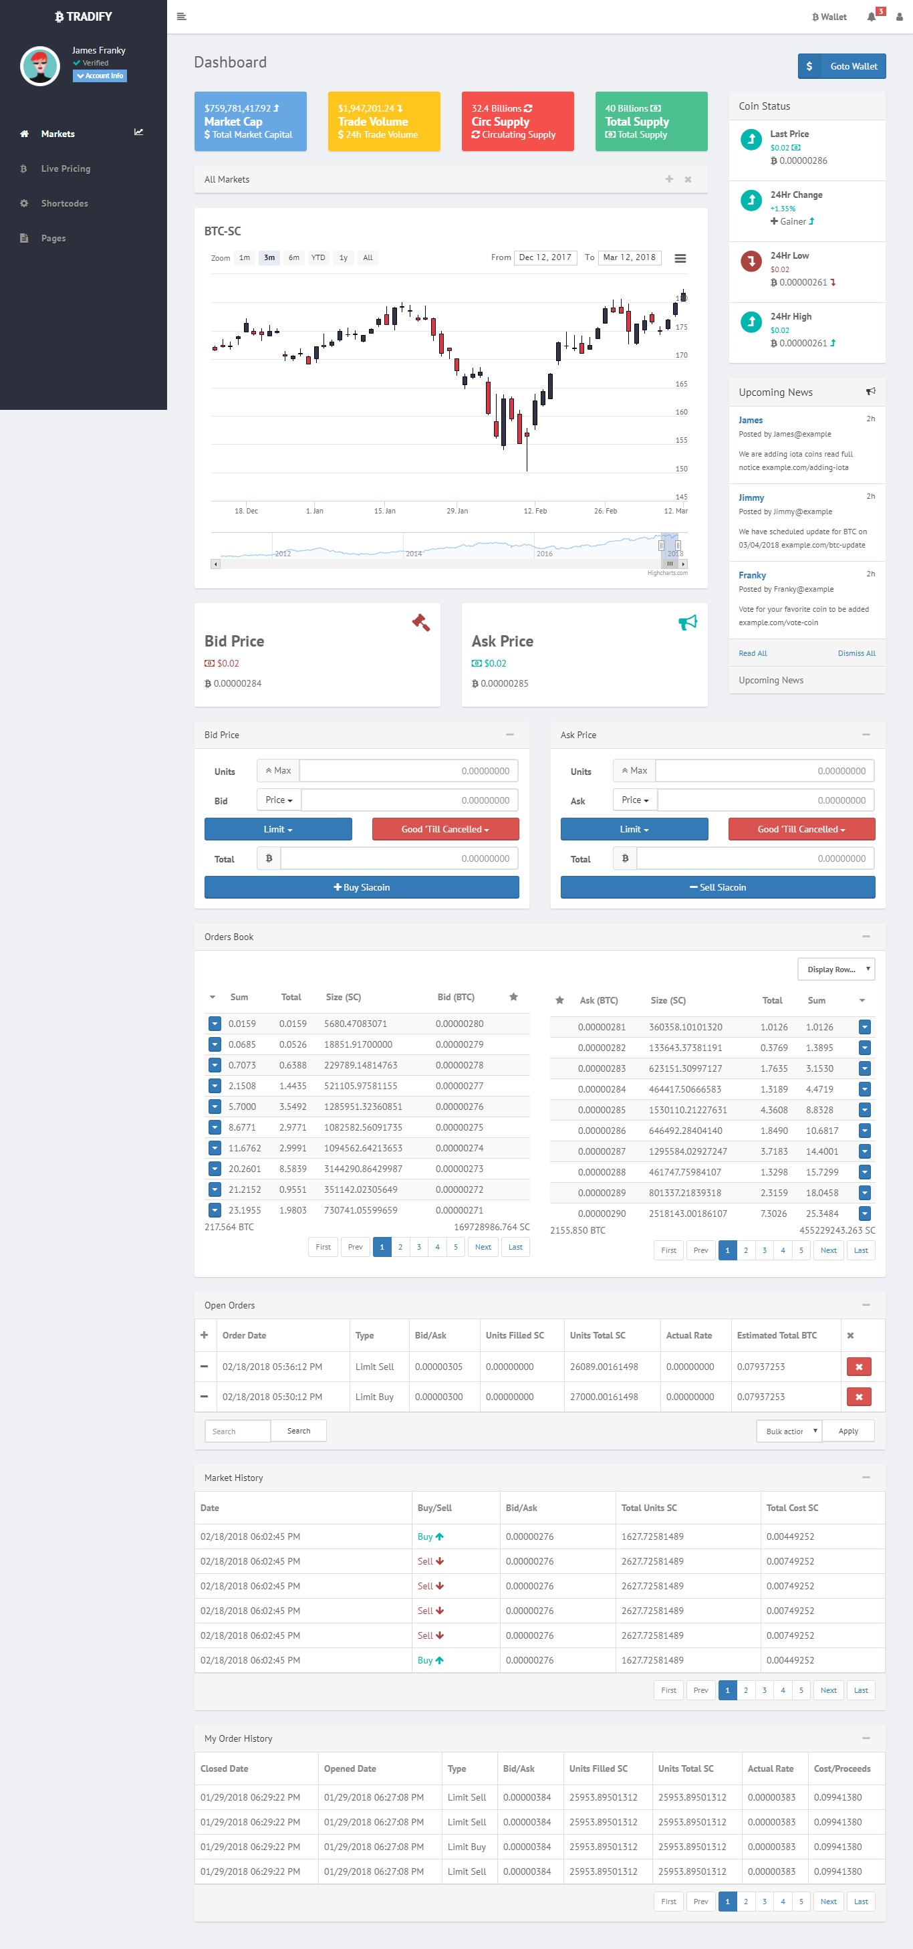This screenshot has width=913, height=1949.
Task: Set chart zoom to All
Action: 368,258
